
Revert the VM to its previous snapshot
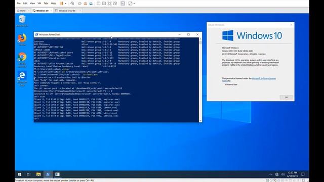(x=86, y=4)
